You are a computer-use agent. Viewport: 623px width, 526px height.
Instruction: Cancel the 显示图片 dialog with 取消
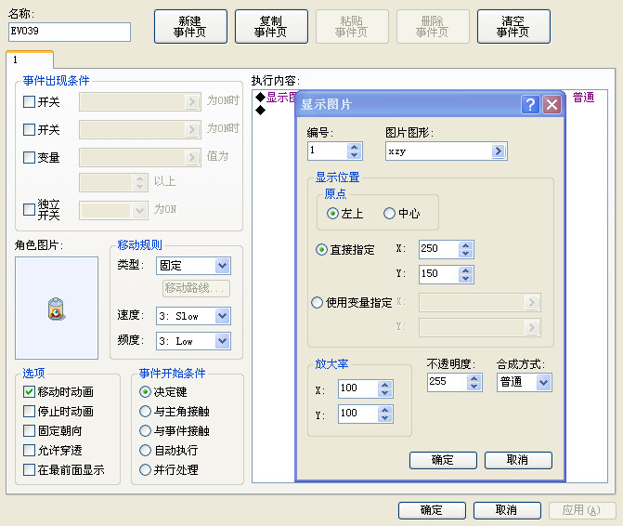point(518,460)
